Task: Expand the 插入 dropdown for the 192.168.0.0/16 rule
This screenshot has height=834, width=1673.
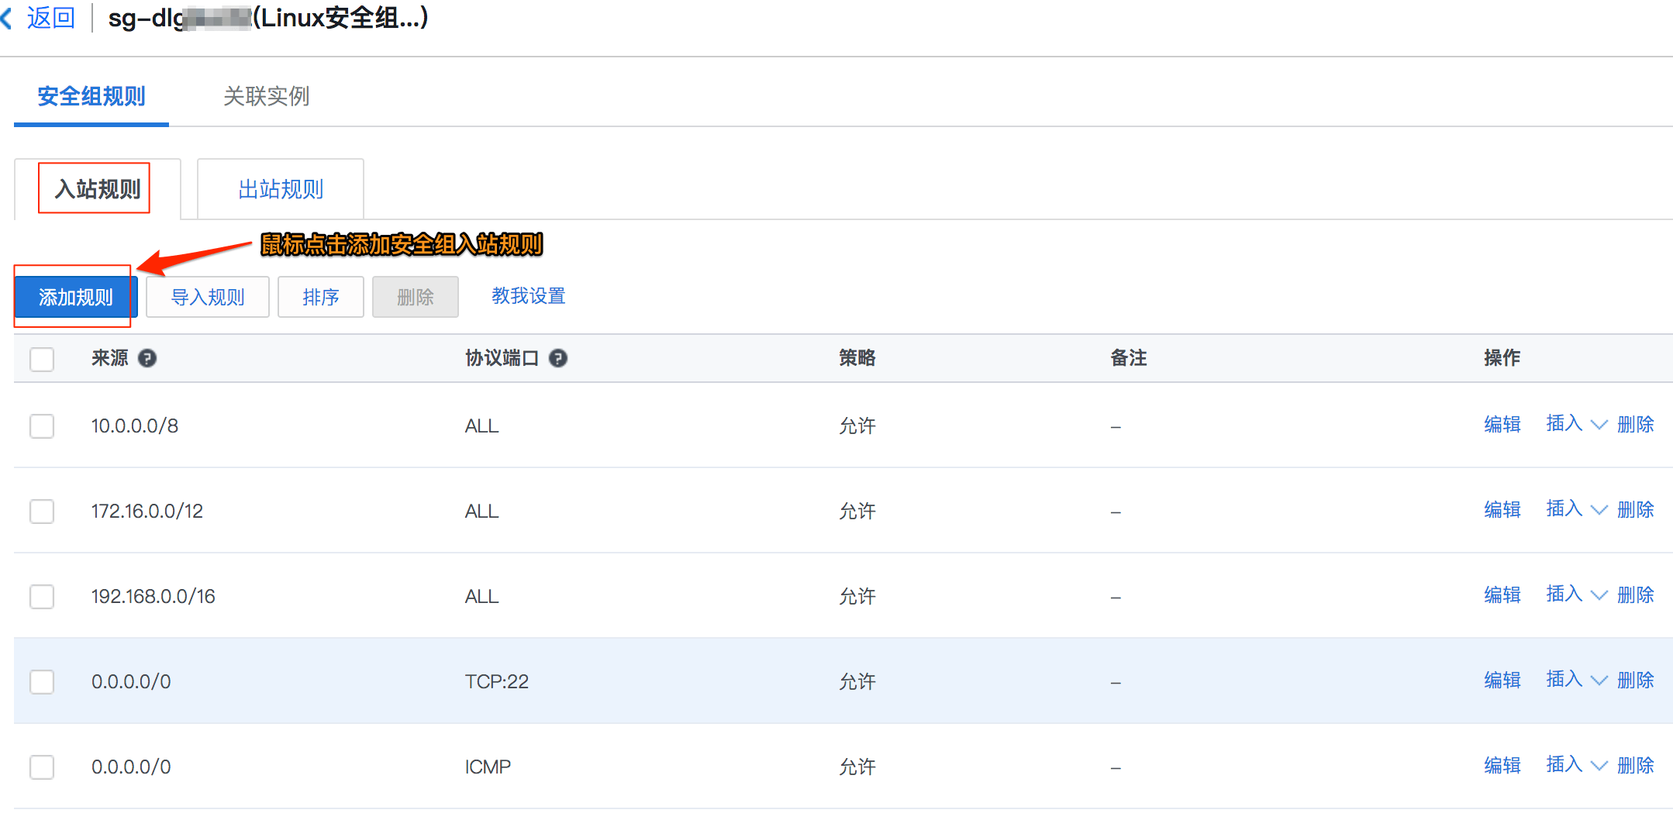Action: (1576, 594)
